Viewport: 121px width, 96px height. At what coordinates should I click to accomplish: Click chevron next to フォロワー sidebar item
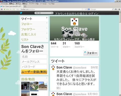point(47,28)
